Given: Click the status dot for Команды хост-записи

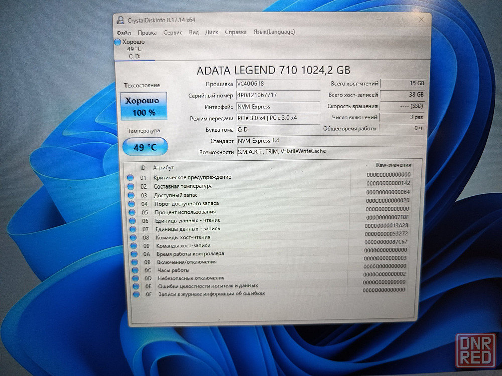Looking at the screenshot, I should coord(134,246).
